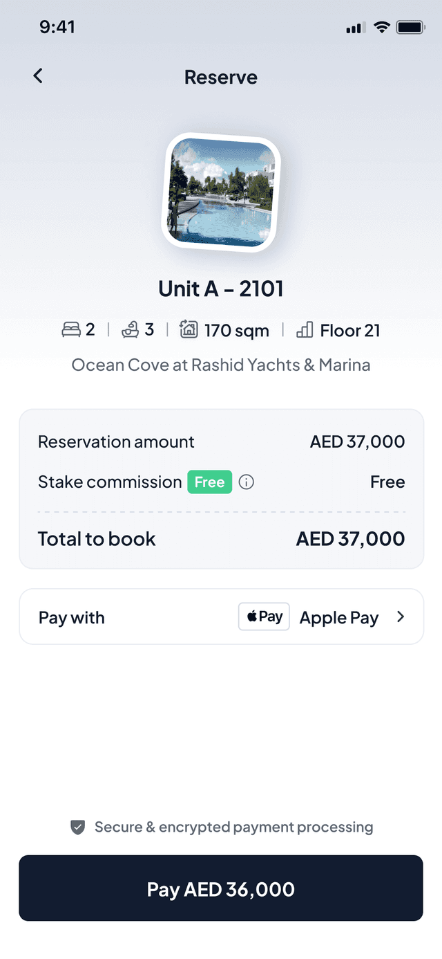Open the pool property thumbnail
442x959 pixels.
(x=221, y=192)
